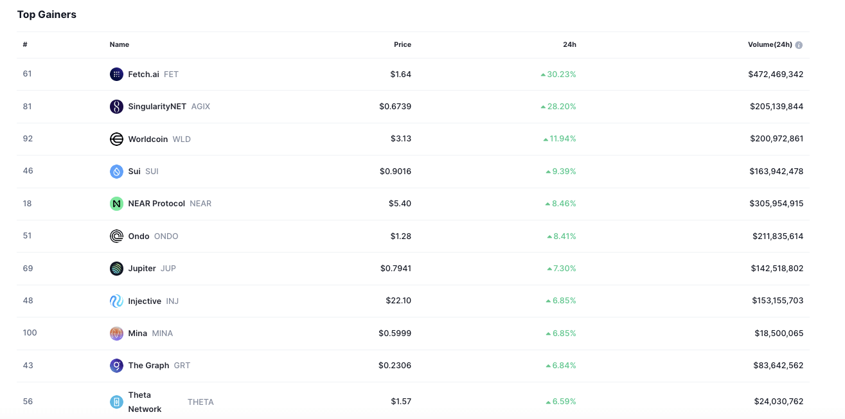Click The Graph logo icon

coord(116,366)
